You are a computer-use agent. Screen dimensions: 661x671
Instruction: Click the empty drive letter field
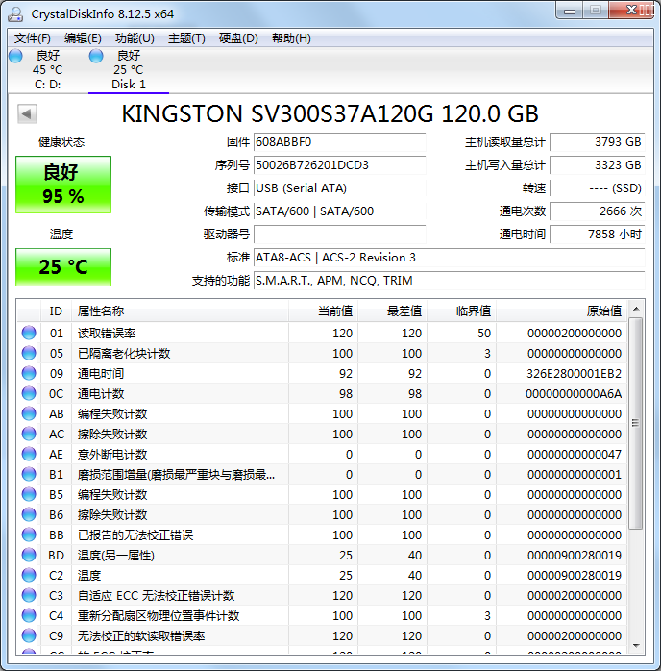pyautogui.click(x=340, y=235)
